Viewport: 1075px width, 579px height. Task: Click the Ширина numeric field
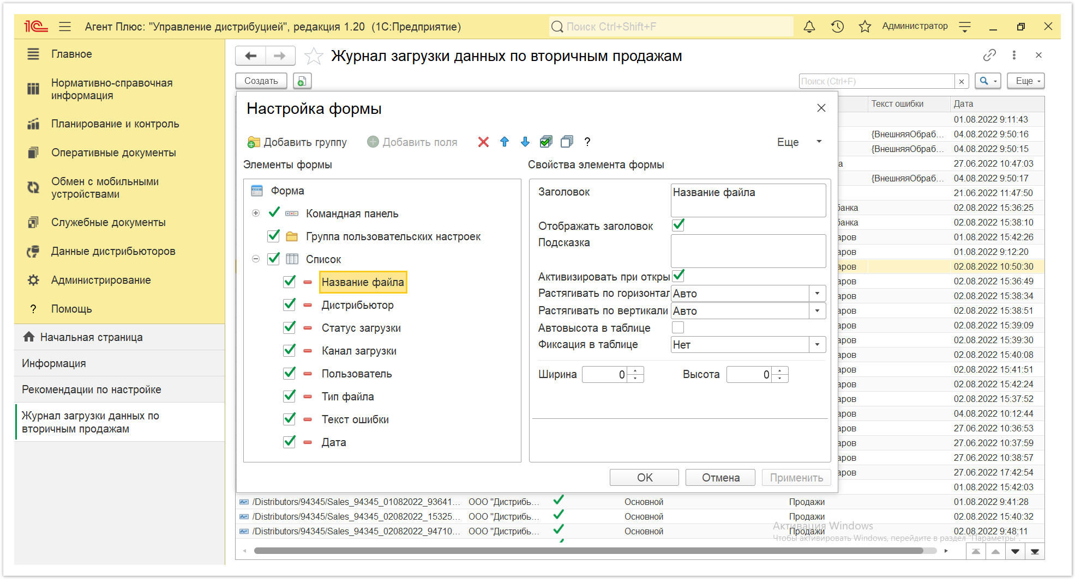(x=605, y=375)
